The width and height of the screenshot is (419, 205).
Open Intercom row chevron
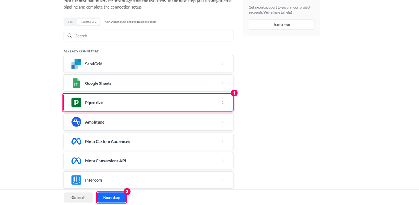pos(222,180)
